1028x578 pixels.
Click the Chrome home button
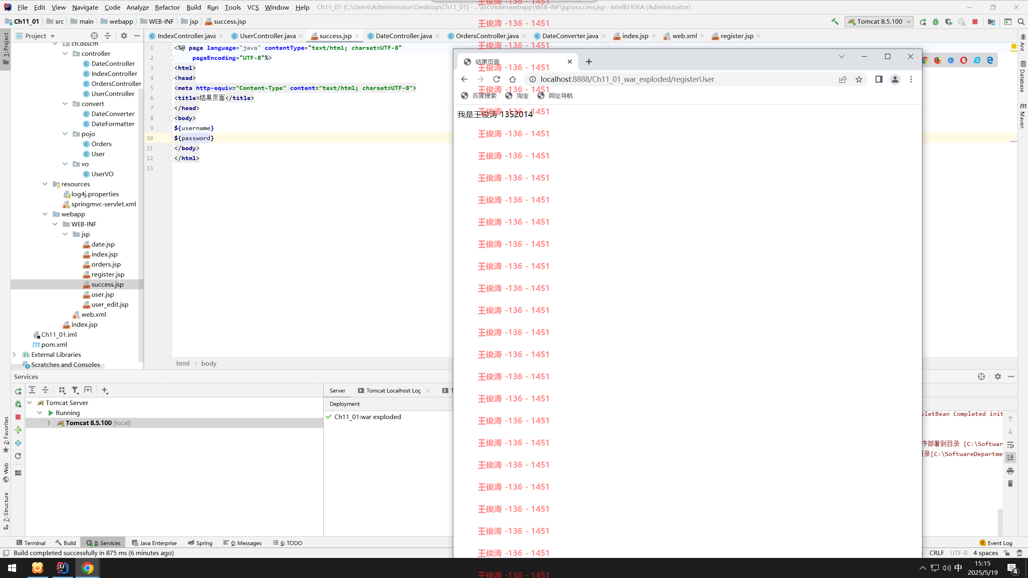pyautogui.click(x=513, y=79)
